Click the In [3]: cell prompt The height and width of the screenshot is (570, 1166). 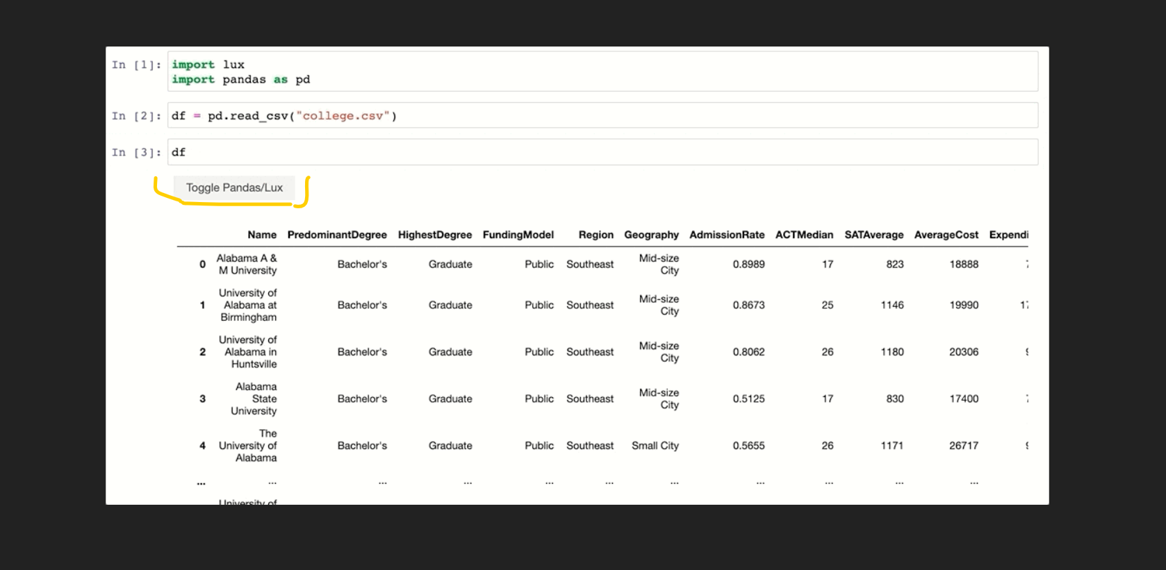click(x=136, y=152)
